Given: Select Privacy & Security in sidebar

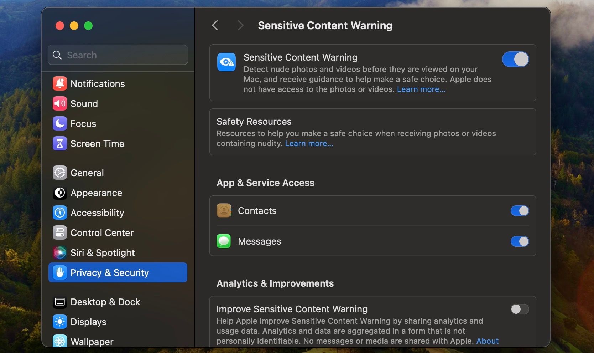Looking at the screenshot, I should (x=109, y=273).
